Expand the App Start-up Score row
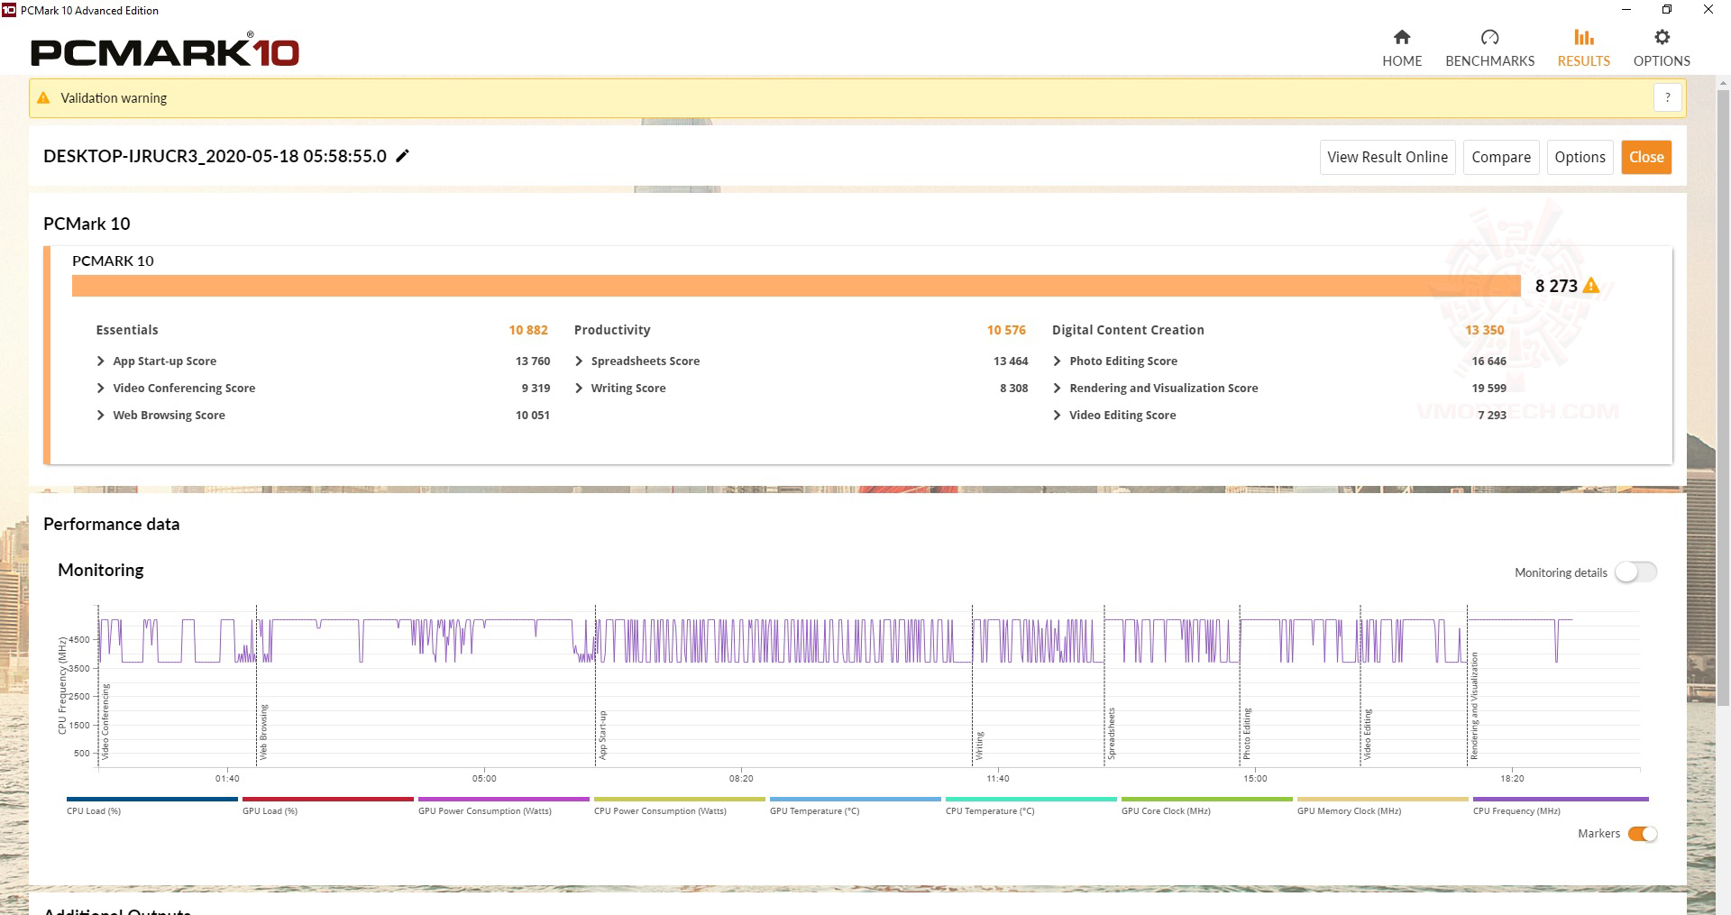This screenshot has height=915, width=1731. tap(100, 361)
